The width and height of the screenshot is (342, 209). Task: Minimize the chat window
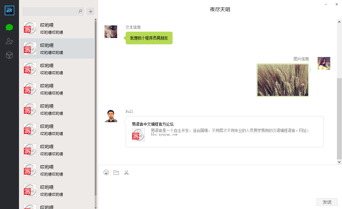pyautogui.click(x=326, y=4)
